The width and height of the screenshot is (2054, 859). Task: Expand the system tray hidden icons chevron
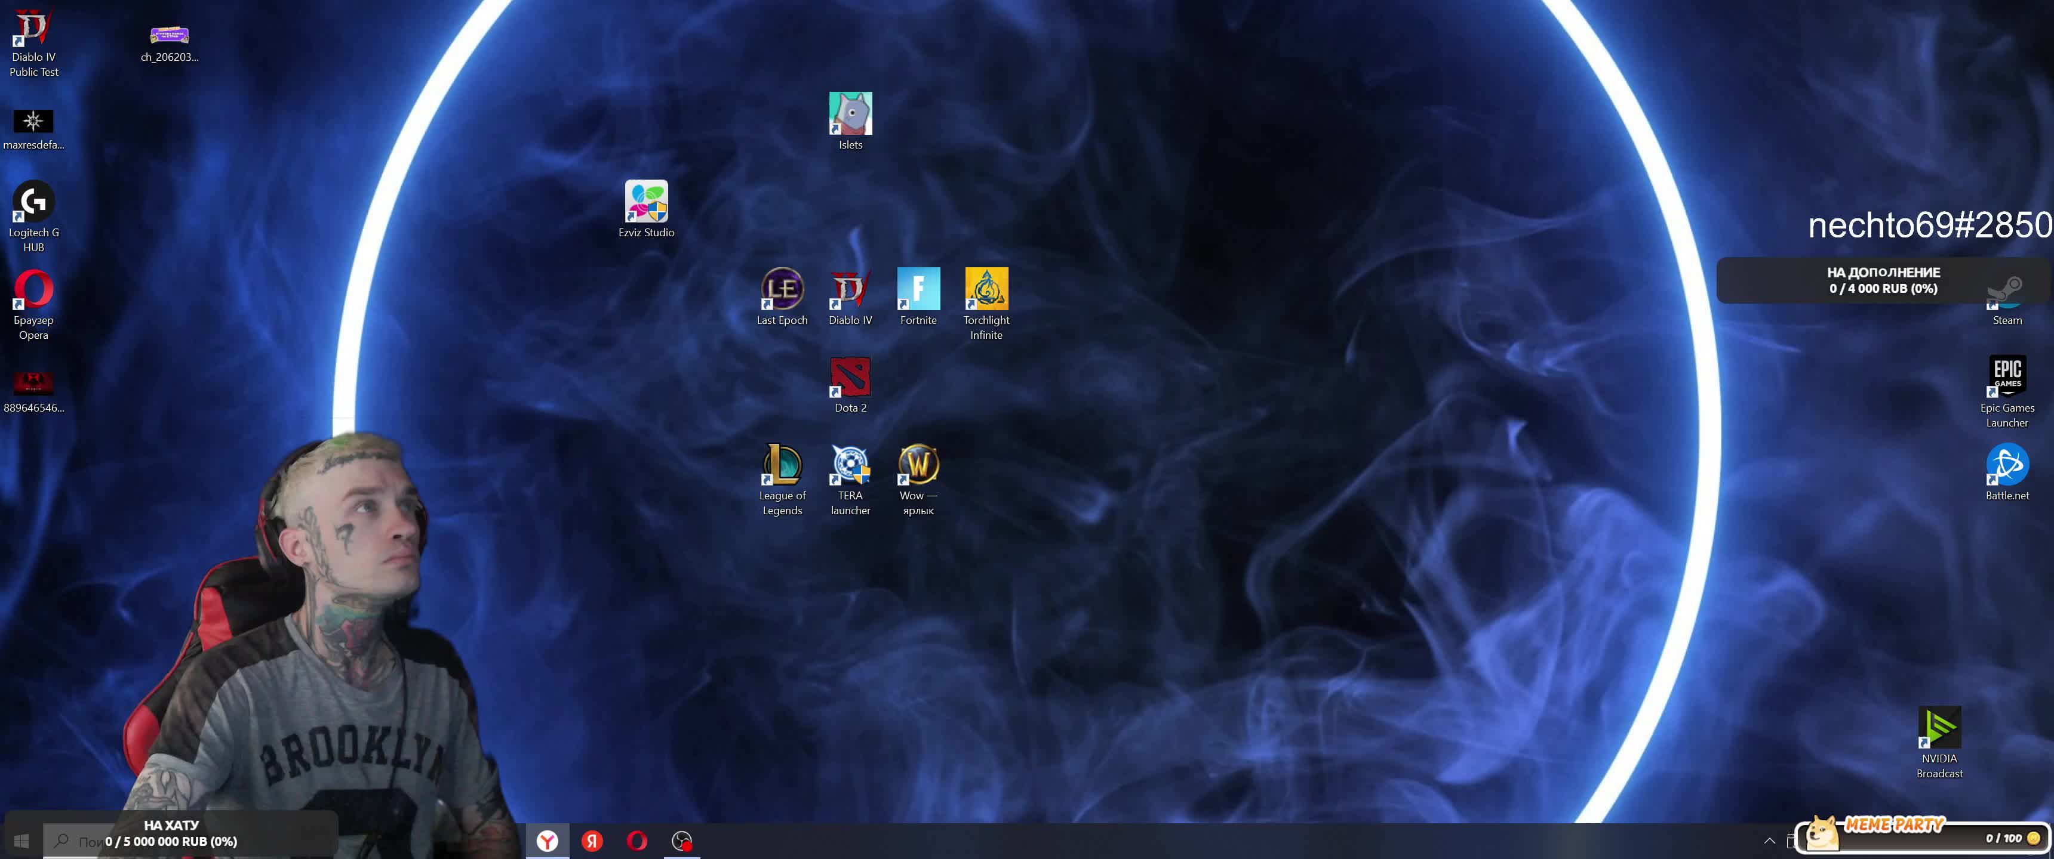click(1769, 841)
